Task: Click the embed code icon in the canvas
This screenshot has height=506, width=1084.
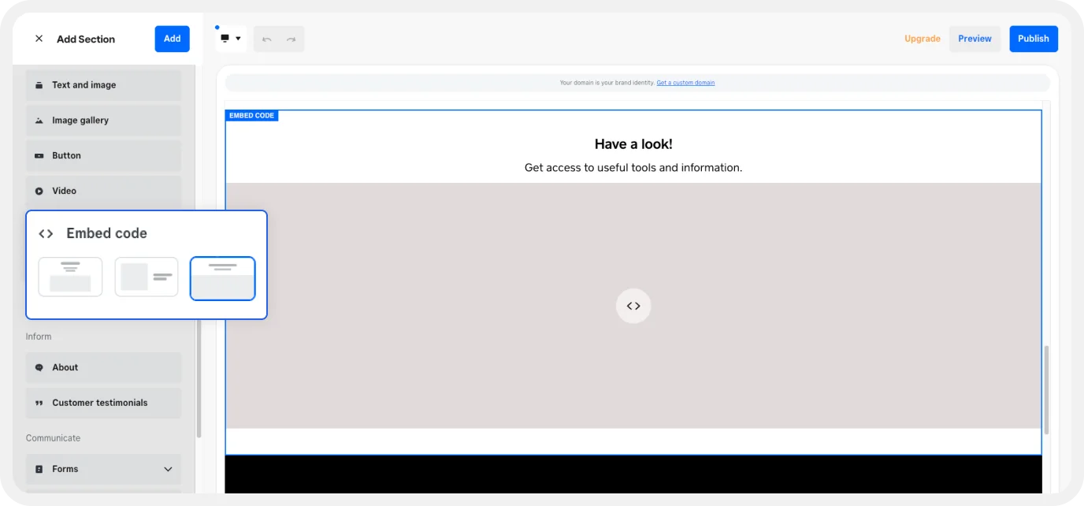Action: (633, 306)
